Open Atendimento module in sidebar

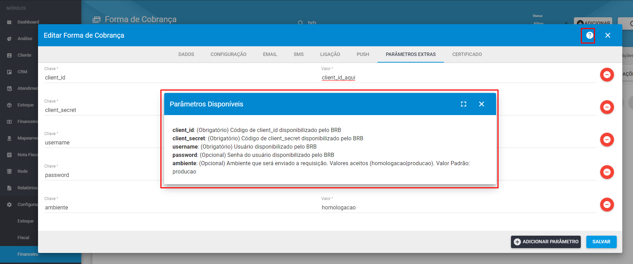(x=28, y=88)
